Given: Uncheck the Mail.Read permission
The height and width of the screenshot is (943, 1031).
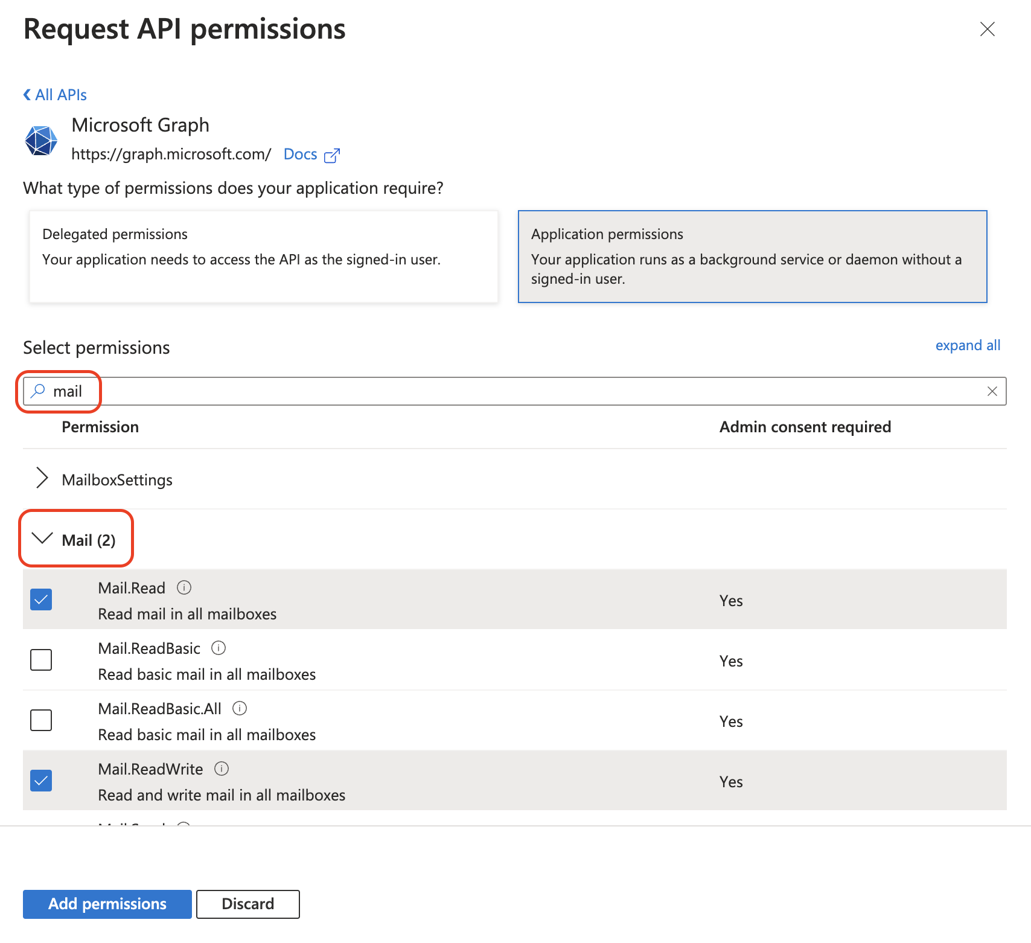Looking at the screenshot, I should tap(41, 599).
